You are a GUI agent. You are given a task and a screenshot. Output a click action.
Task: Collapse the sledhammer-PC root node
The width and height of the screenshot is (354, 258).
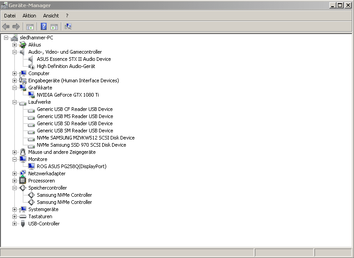6,38
